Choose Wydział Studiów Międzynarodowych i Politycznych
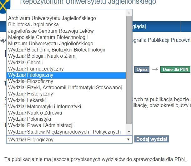191x166 pixels. pos(66,132)
